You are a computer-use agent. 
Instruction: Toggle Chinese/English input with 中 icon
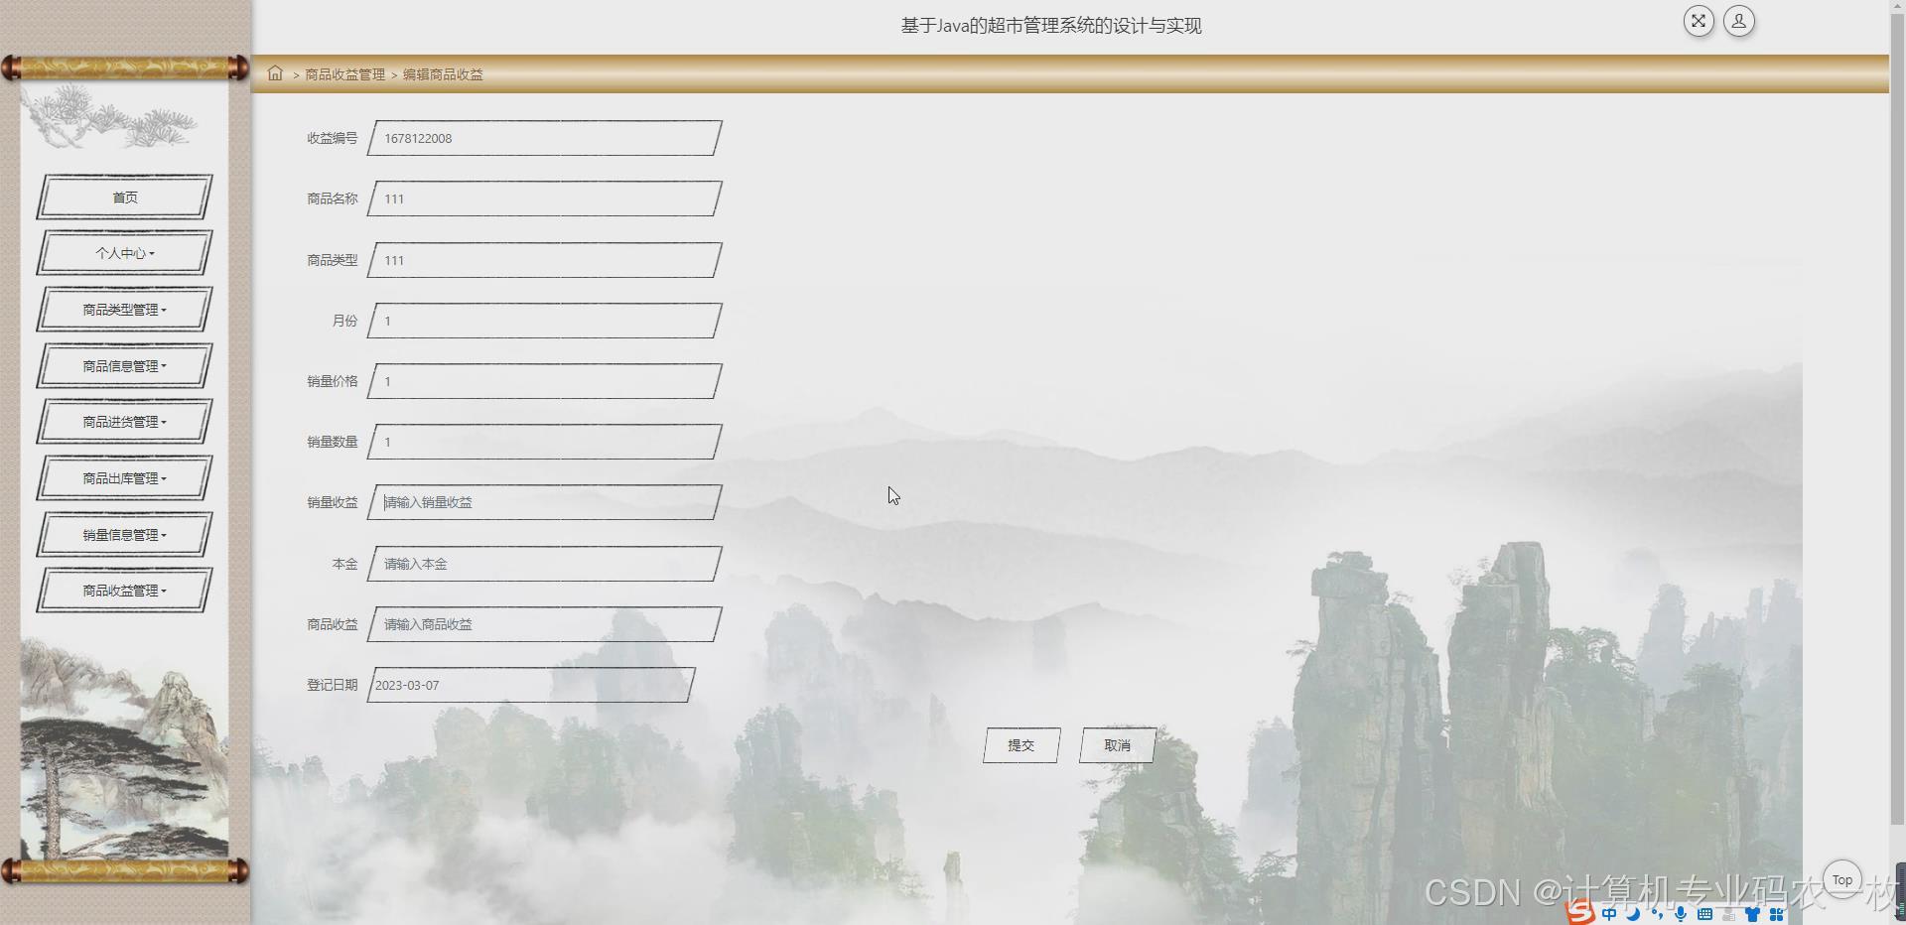1609,914
